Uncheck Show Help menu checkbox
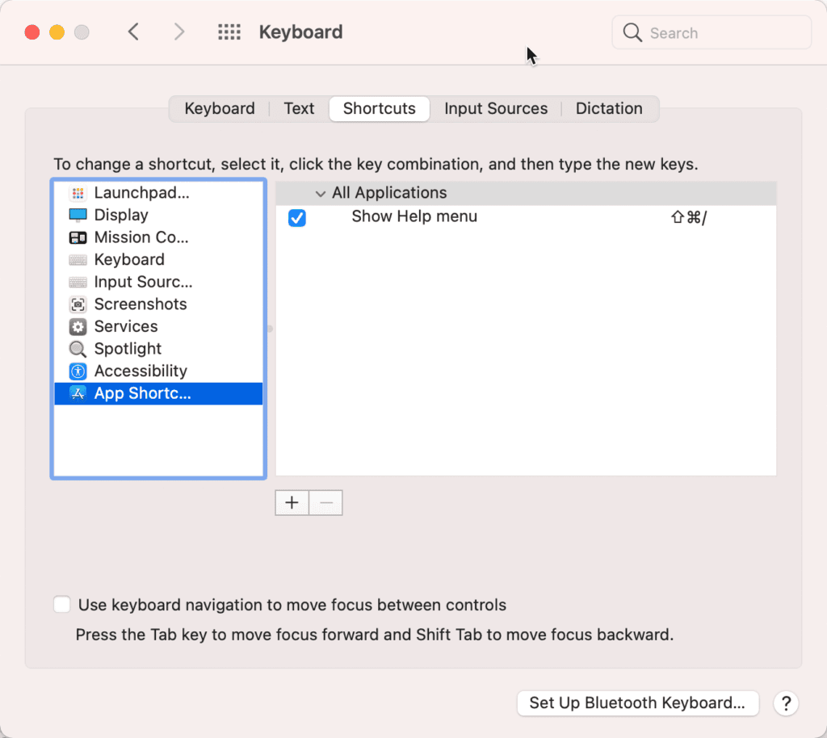This screenshot has height=738, width=827. tap(297, 217)
